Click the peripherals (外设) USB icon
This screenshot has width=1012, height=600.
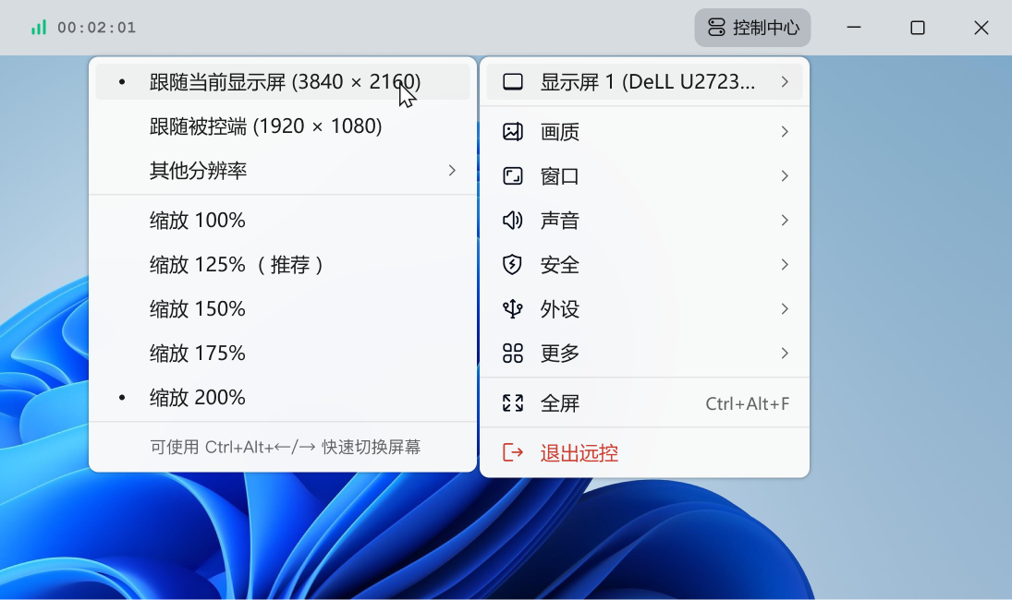[513, 309]
